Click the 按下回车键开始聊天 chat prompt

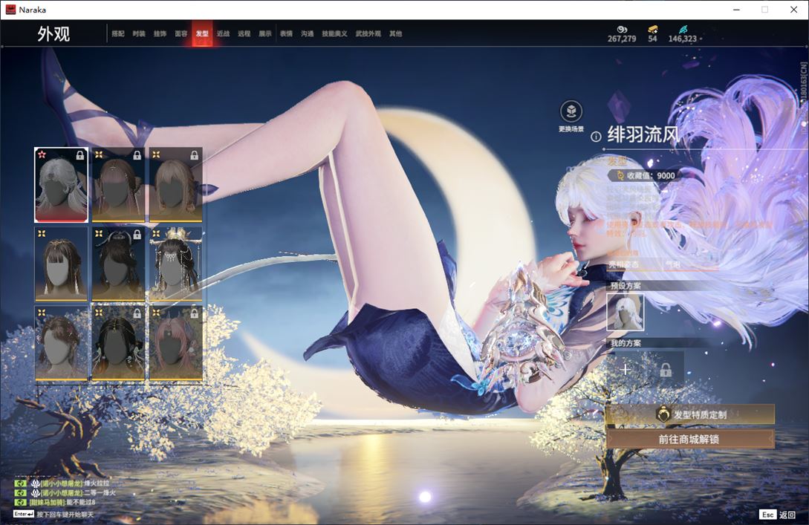pos(65,515)
